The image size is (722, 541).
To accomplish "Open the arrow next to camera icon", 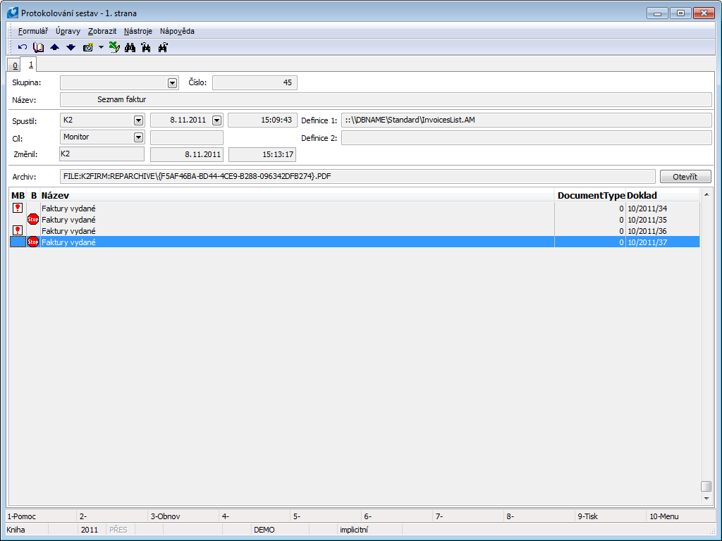I will click(101, 47).
